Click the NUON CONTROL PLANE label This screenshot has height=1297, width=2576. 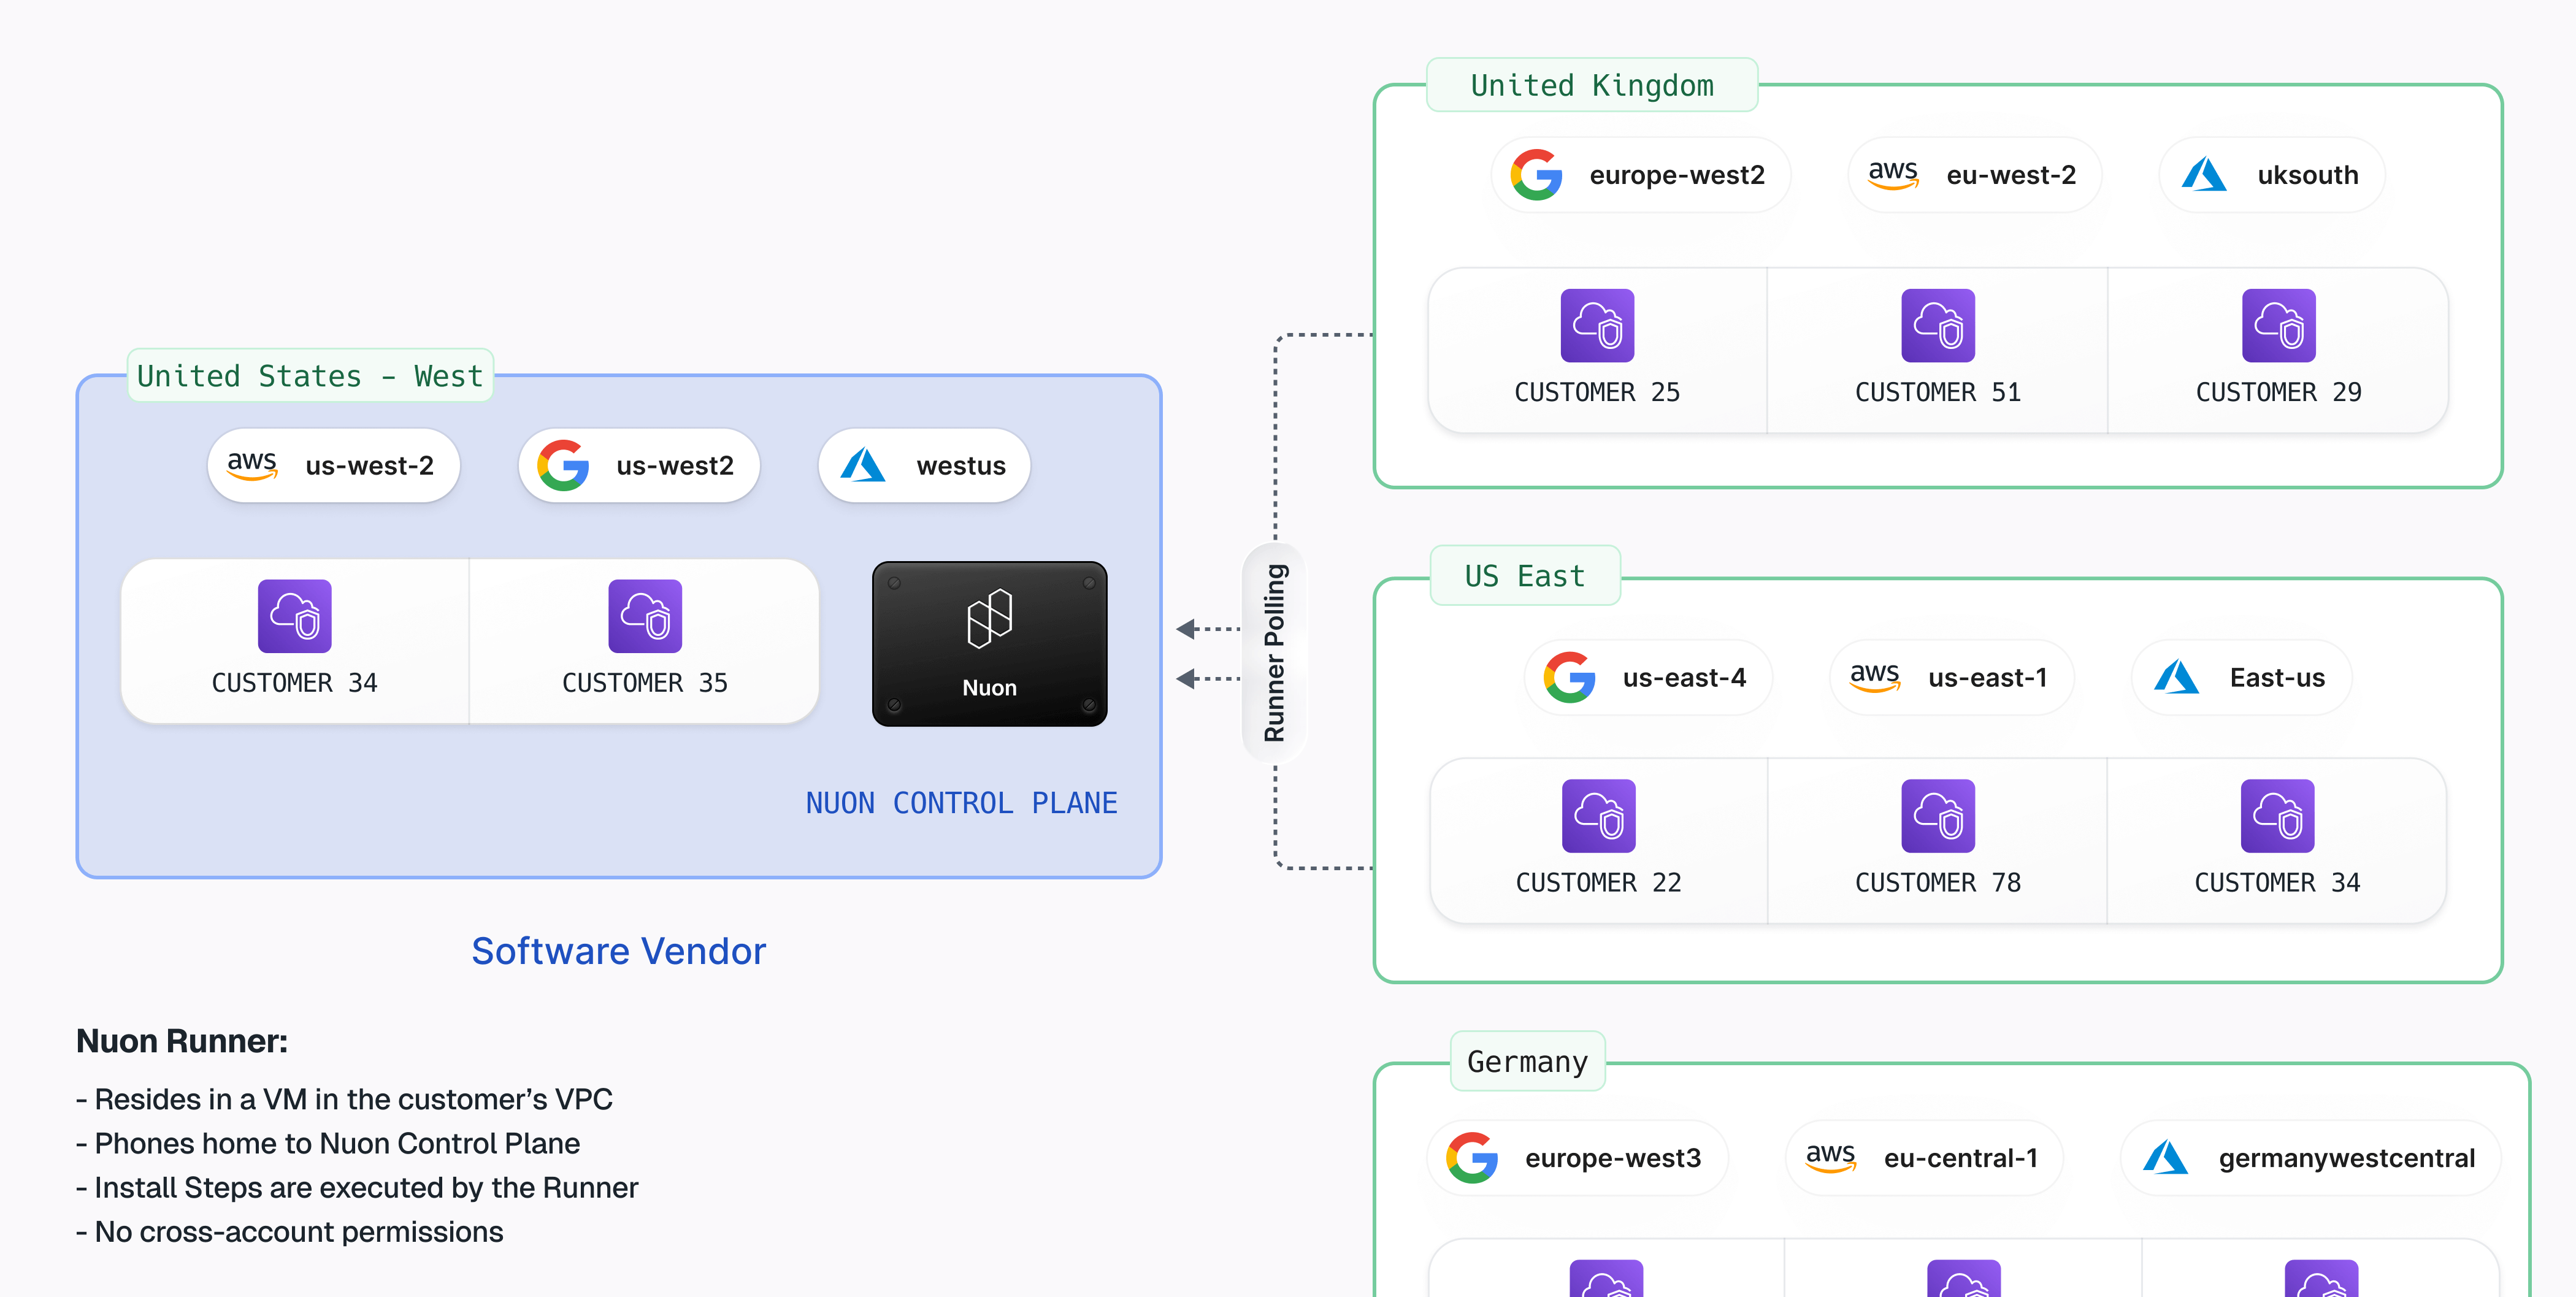[x=962, y=802]
